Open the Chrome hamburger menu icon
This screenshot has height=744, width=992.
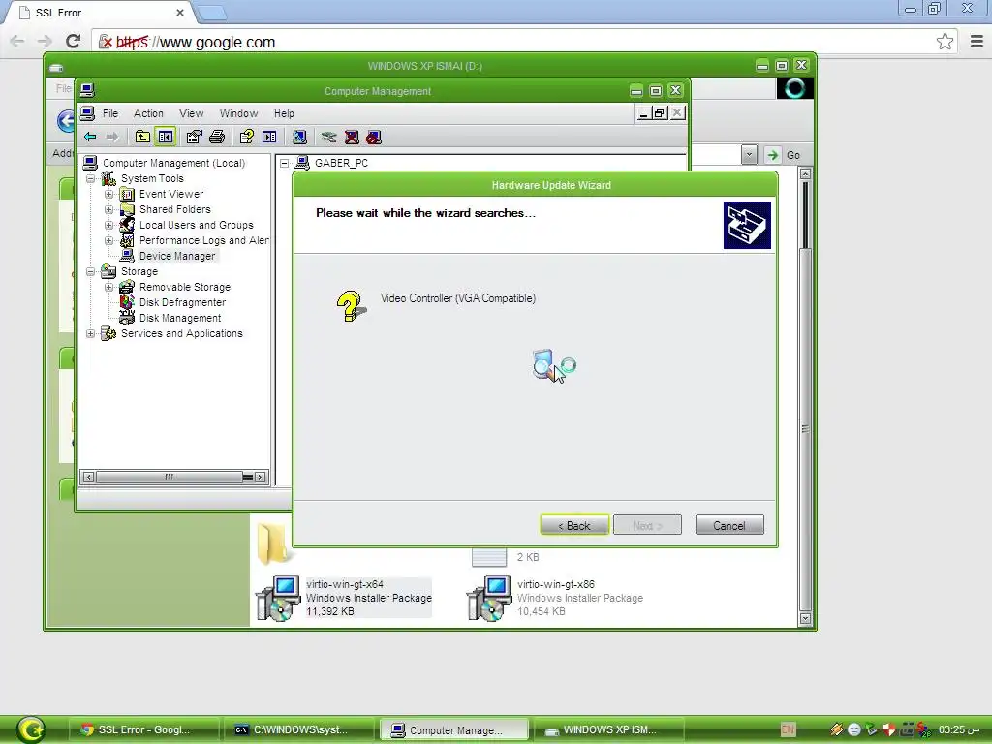point(976,42)
